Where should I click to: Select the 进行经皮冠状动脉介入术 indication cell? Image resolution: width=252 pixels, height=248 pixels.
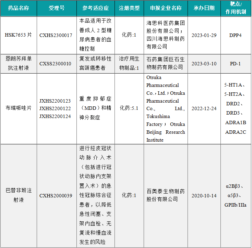coord(96,196)
